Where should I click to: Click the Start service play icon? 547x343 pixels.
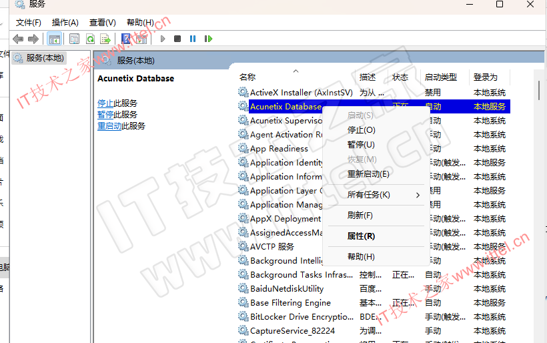(x=163, y=39)
